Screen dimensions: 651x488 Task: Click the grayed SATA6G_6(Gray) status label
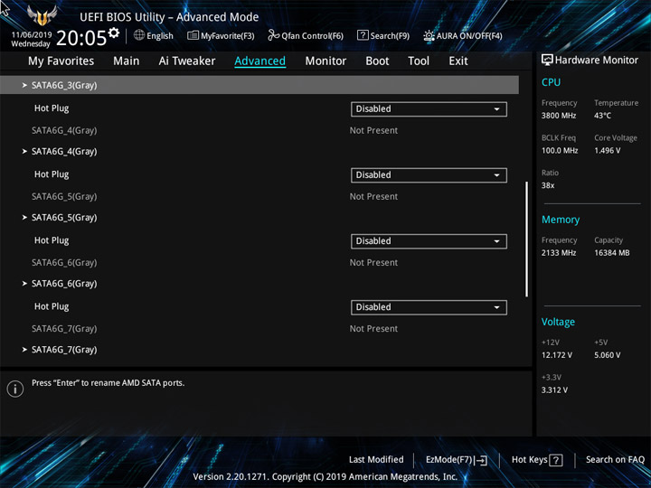64,263
